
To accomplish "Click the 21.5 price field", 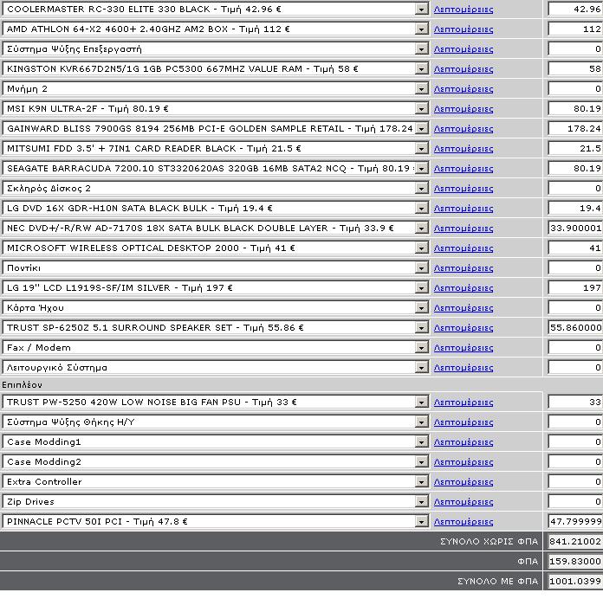I will click(x=575, y=149).
